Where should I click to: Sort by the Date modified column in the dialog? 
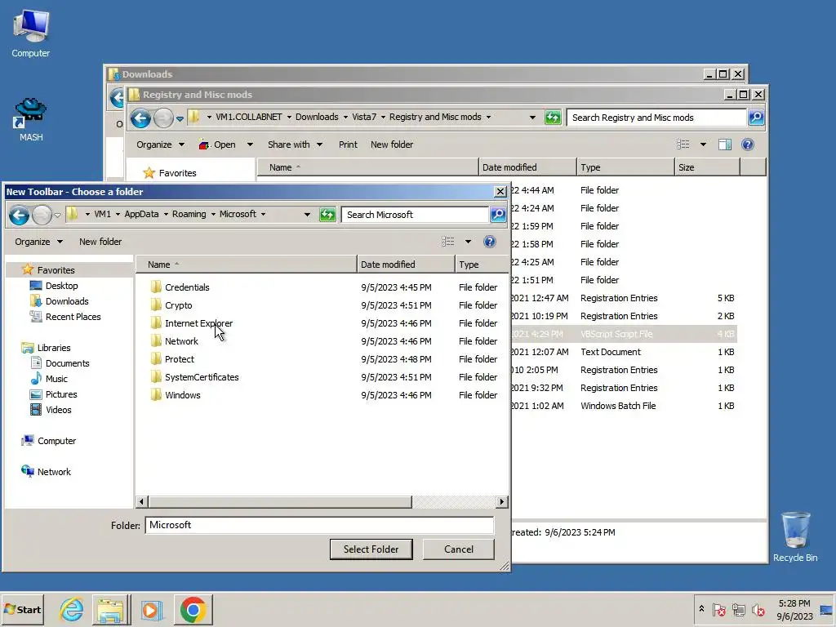click(x=407, y=265)
